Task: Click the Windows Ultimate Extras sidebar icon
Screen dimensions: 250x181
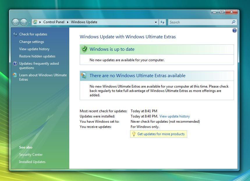Action: click(15, 75)
